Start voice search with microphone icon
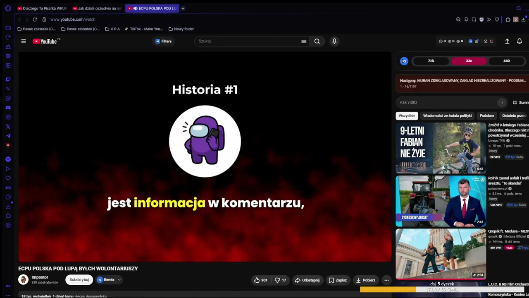The height and width of the screenshot is (298, 529). [x=334, y=41]
